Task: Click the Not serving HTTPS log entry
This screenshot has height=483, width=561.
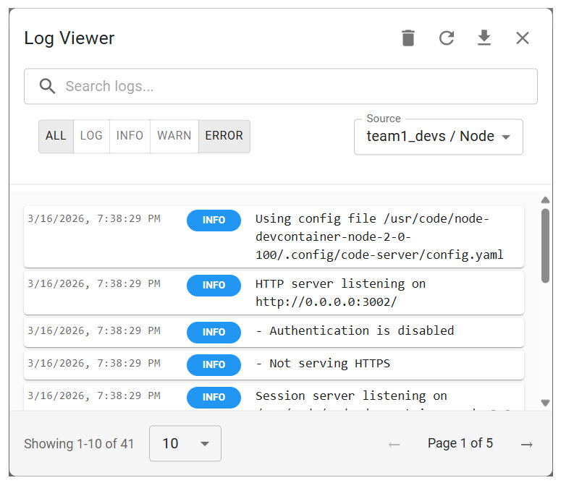Action: pyautogui.click(x=322, y=364)
